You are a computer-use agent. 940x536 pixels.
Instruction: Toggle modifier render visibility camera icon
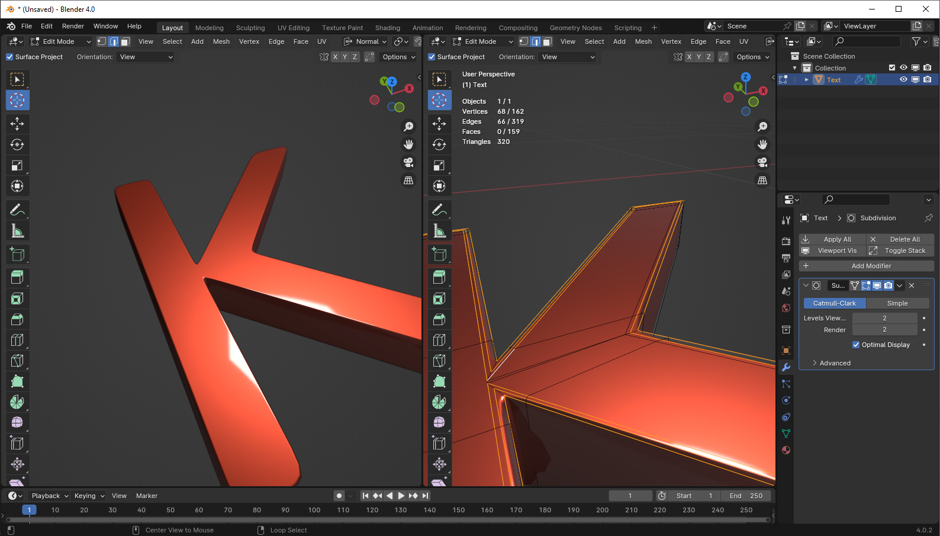(x=889, y=285)
